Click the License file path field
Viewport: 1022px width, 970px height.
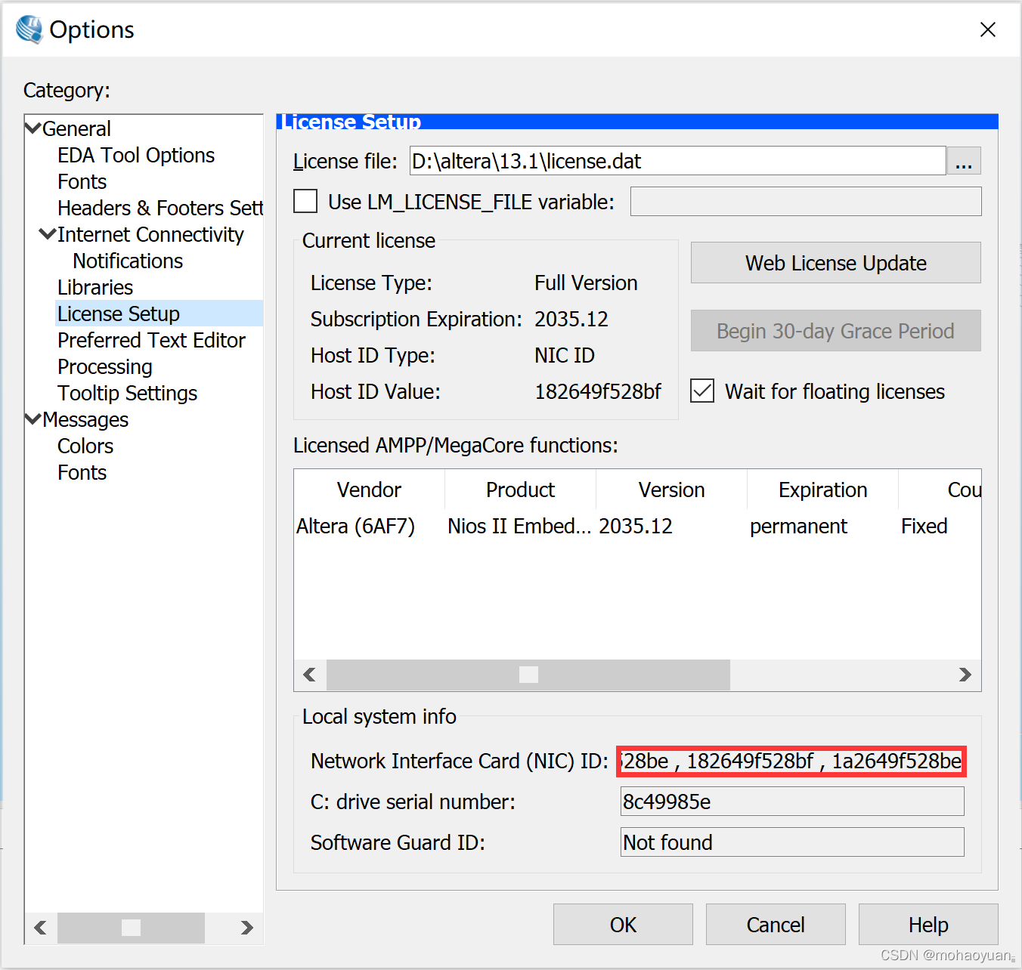coord(677,161)
